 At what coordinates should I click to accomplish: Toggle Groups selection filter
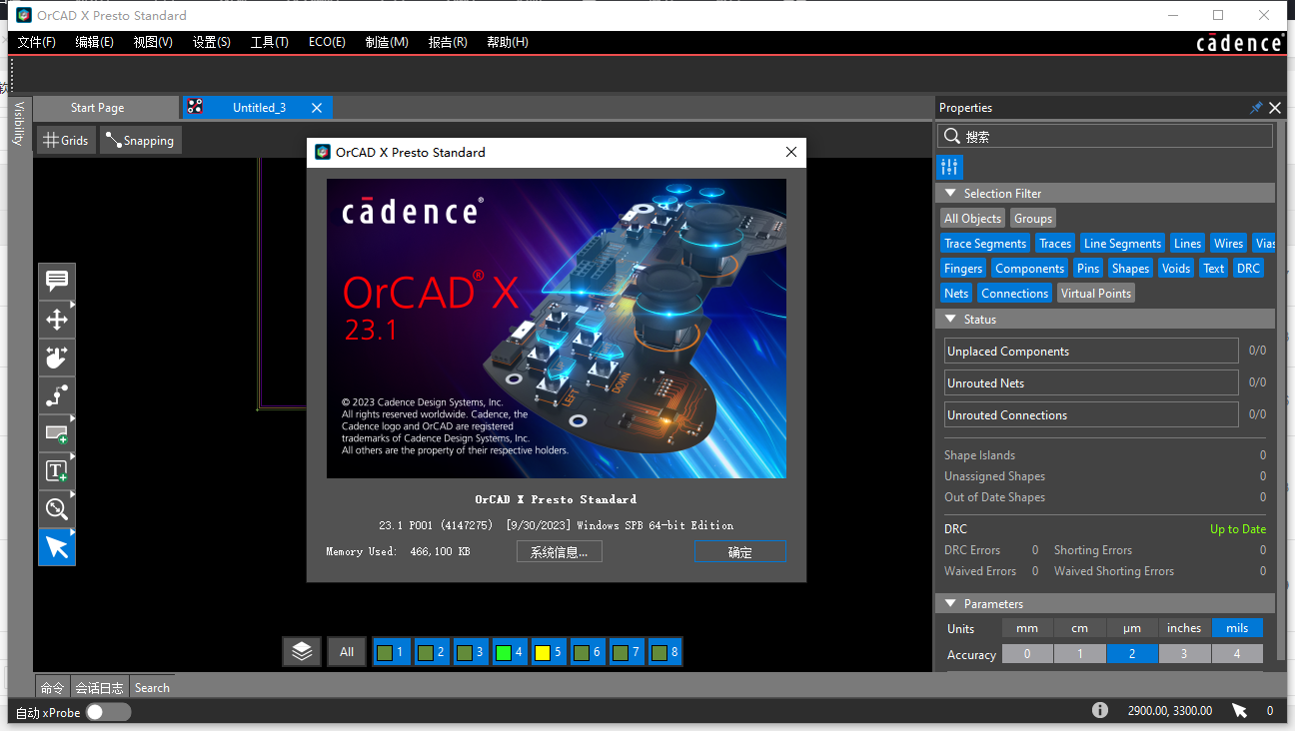1033,219
